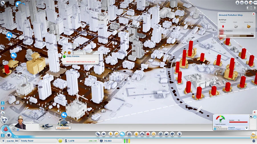Viewport: 257px width, 144px height.
Task: Click the 'We're so sick' complaint message
Action: [81, 62]
